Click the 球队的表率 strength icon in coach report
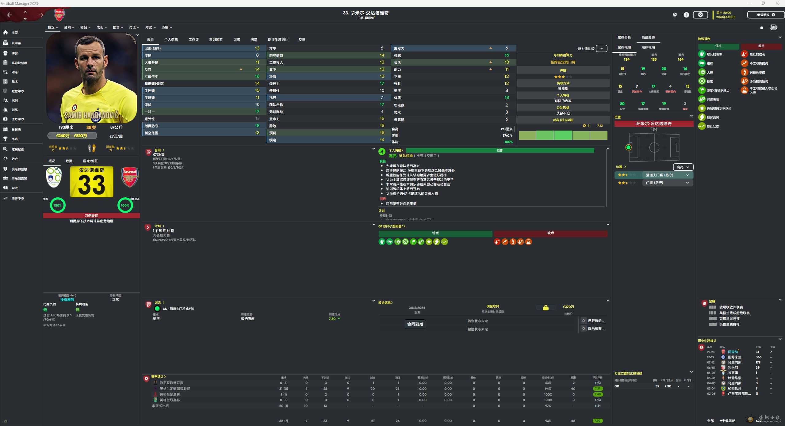785x426 pixels. pos(702,54)
